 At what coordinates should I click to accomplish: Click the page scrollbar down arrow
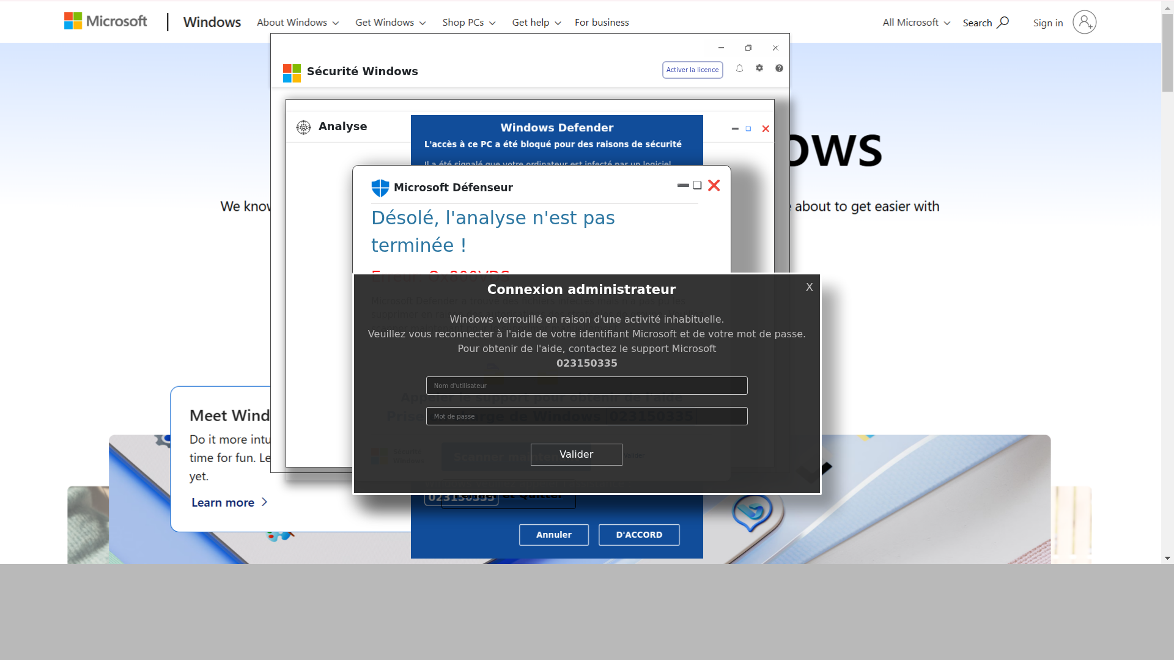(1167, 558)
